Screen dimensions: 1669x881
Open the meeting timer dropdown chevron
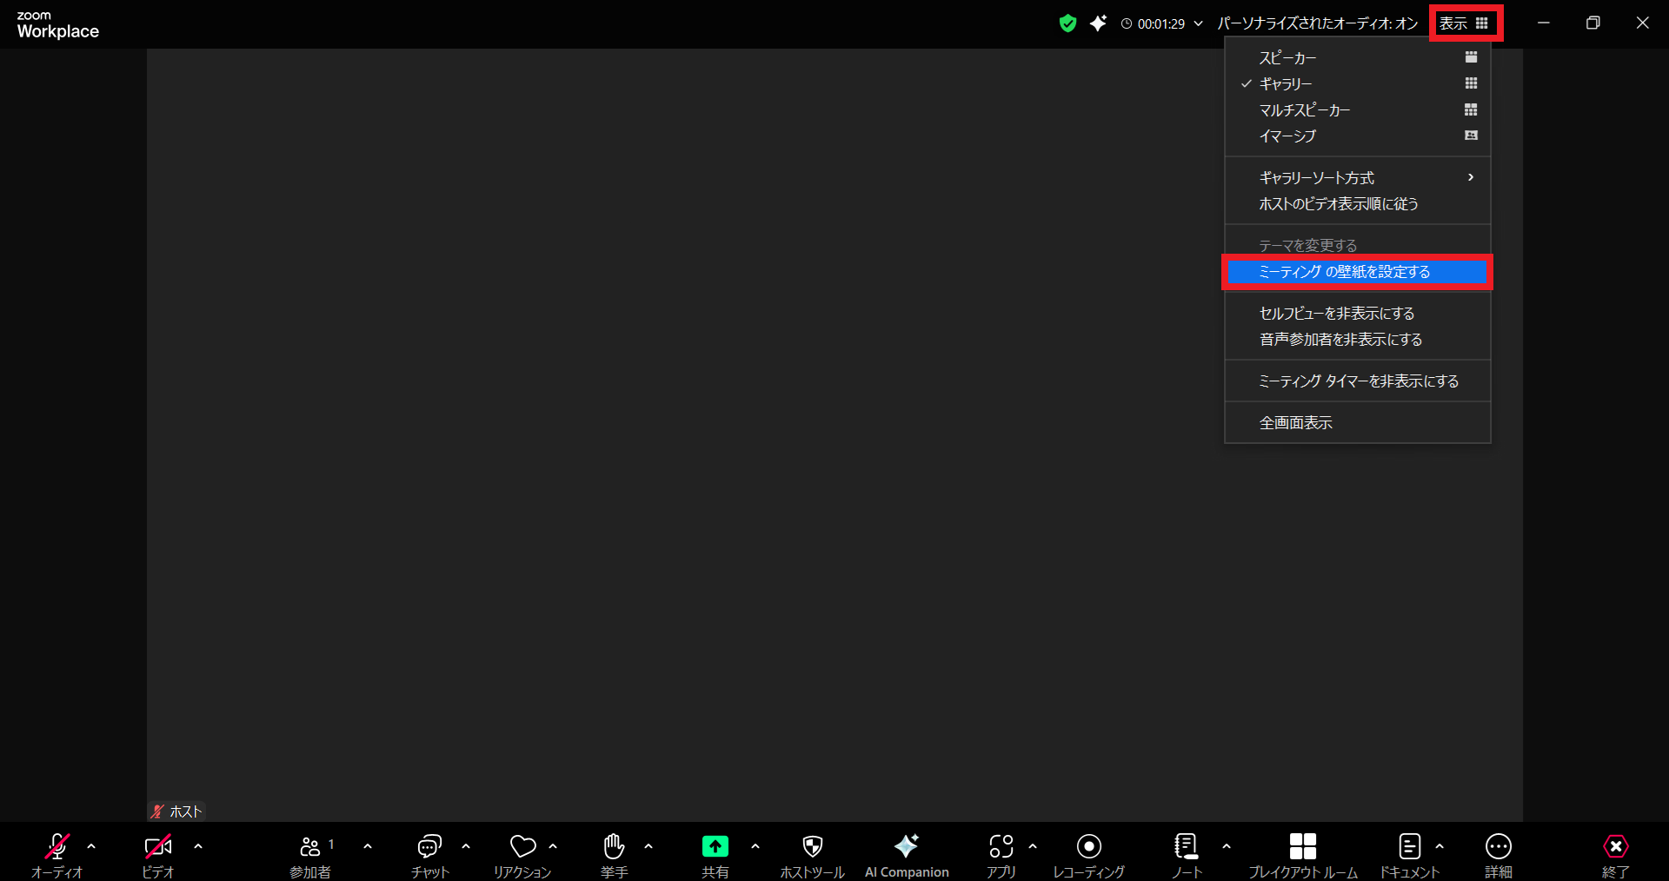[1198, 23]
